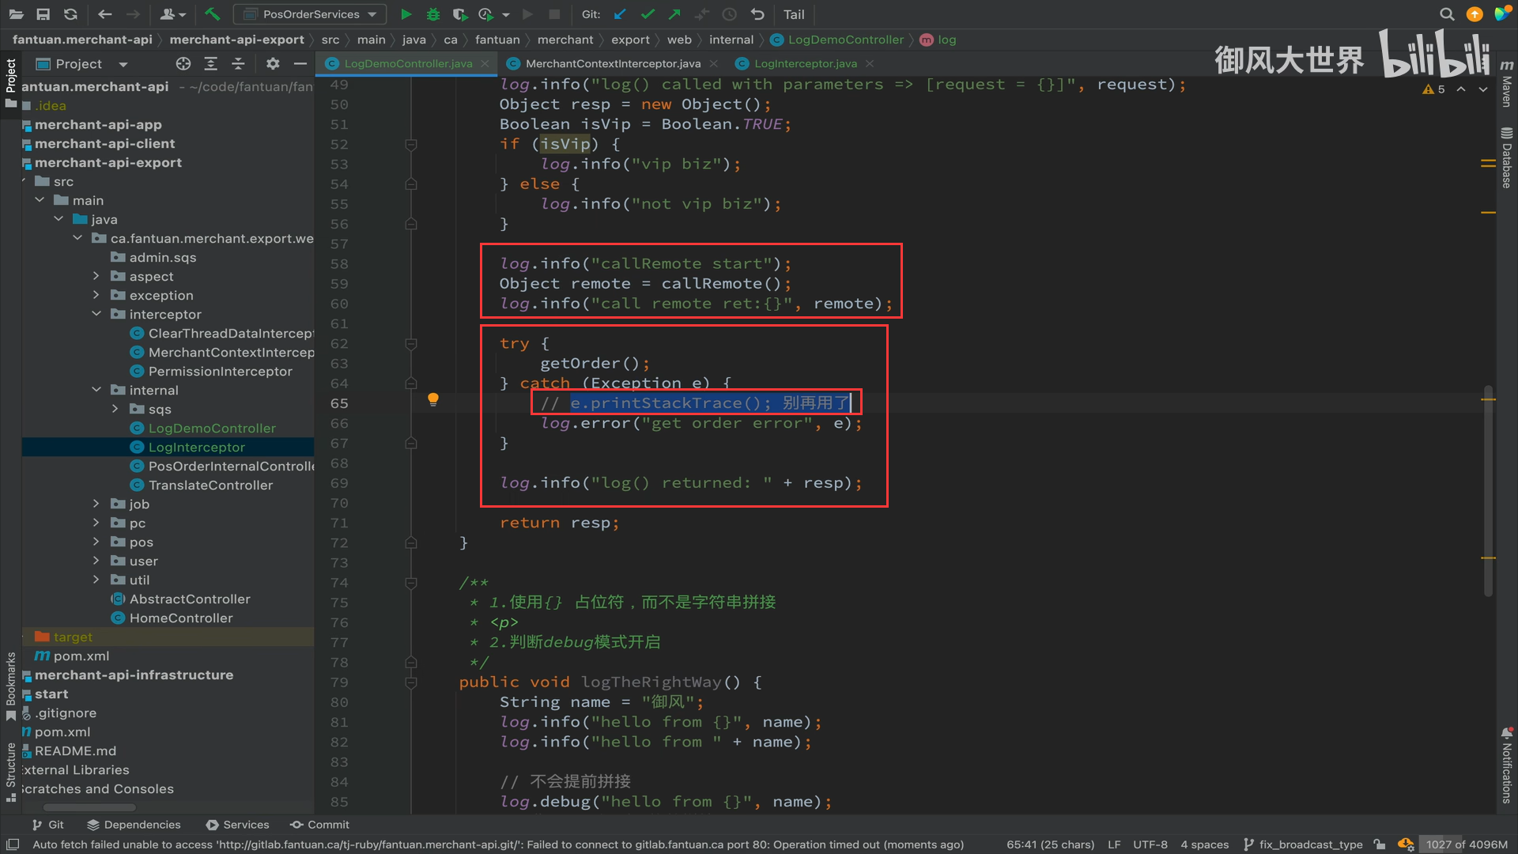Viewport: 1518px width, 854px height.
Task: Show Git history clock icon
Action: point(729,14)
